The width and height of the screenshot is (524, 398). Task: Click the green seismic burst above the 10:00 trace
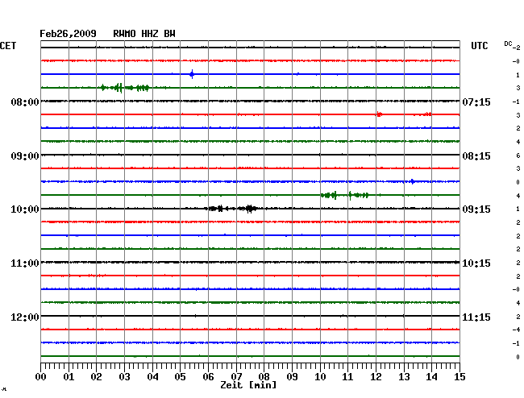[344, 195]
